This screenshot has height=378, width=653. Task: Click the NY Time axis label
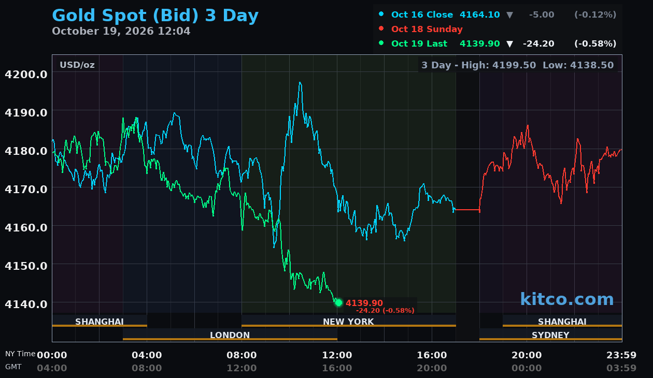pos(20,354)
